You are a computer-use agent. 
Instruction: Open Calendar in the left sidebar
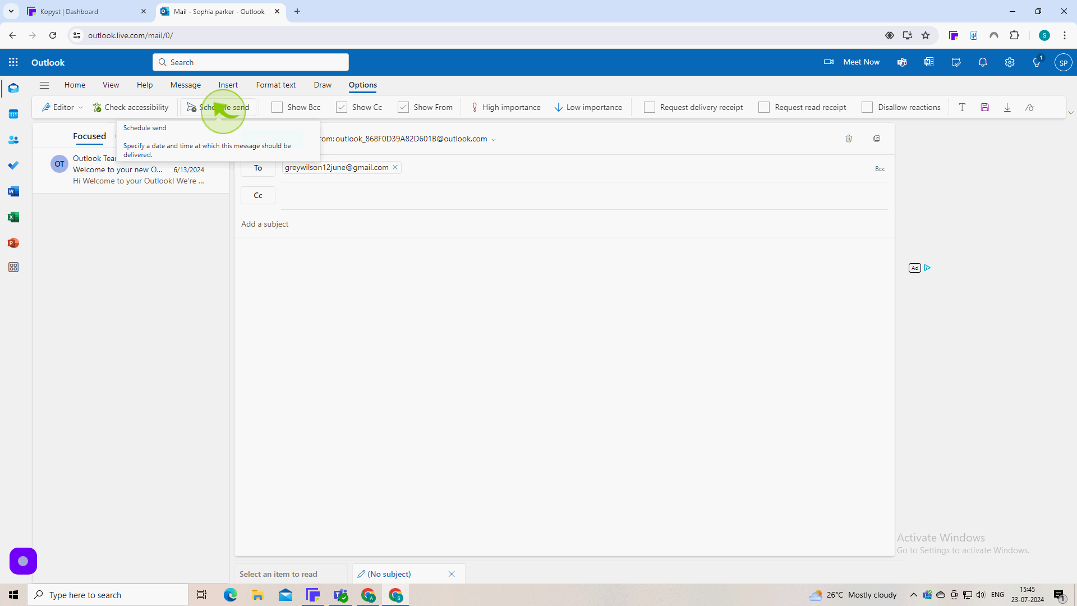(13, 114)
